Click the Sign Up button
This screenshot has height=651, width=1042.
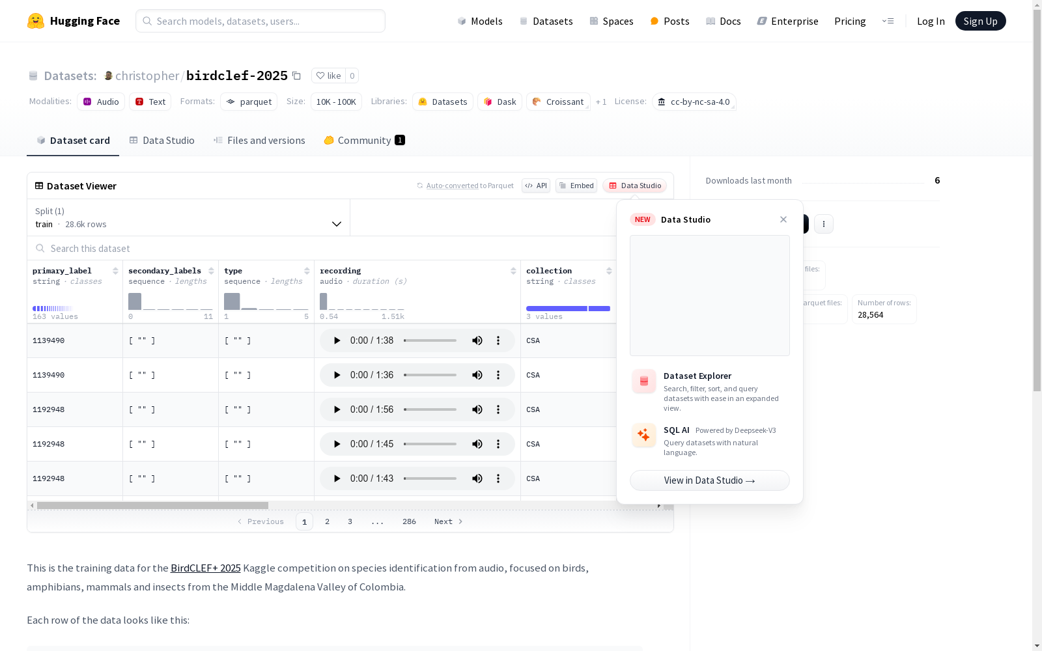tap(980, 21)
